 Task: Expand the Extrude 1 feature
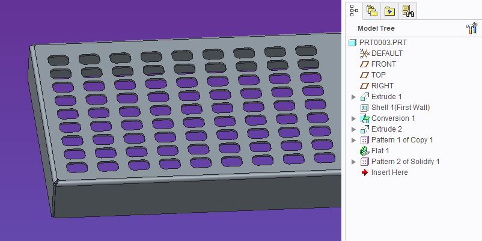(x=353, y=97)
